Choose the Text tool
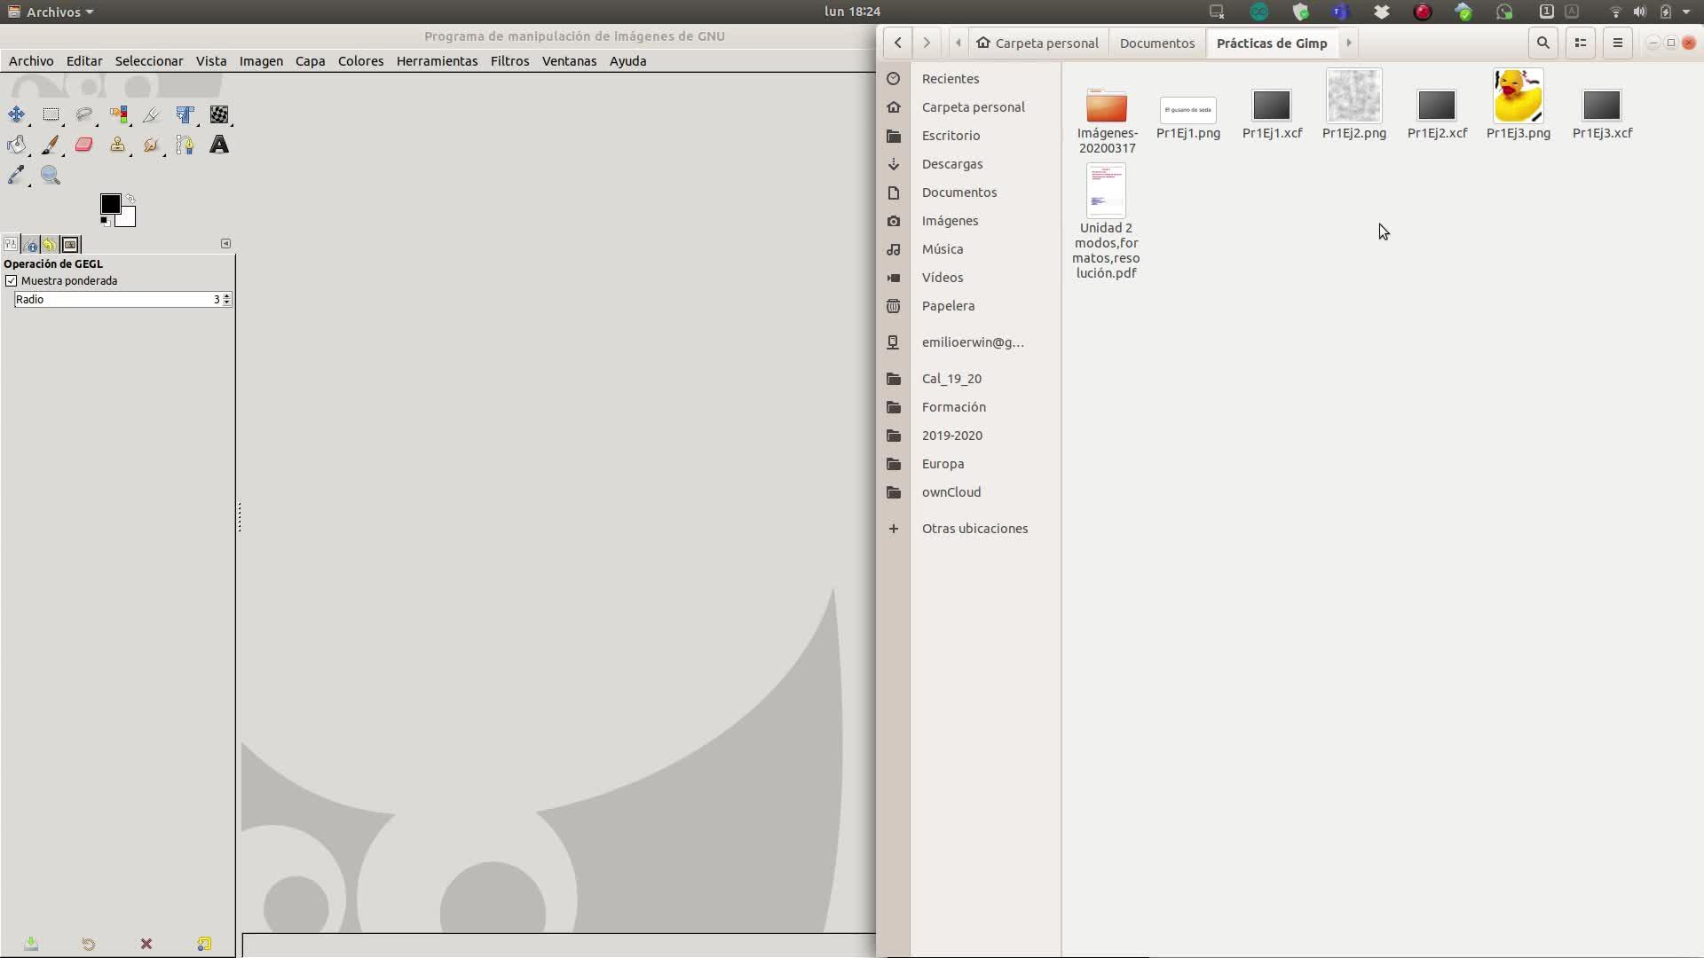This screenshot has height=958, width=1704. click(219, 145)
